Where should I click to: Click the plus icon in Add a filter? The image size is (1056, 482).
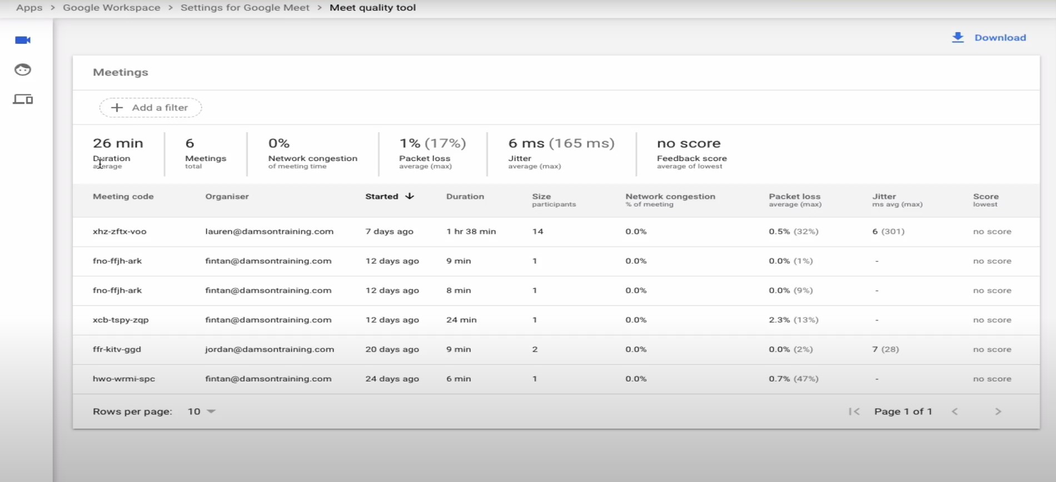pyautogui.click(x=117, y=108)
